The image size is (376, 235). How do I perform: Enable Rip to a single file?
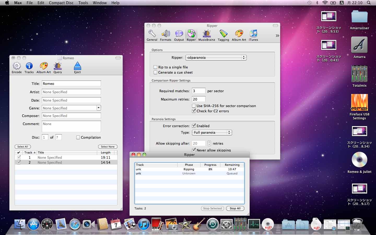(155, 67)
